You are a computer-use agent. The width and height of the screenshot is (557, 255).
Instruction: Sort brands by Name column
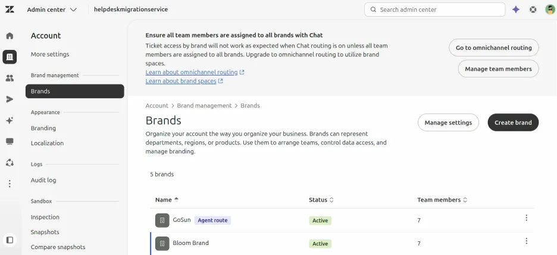click(167, 200)
